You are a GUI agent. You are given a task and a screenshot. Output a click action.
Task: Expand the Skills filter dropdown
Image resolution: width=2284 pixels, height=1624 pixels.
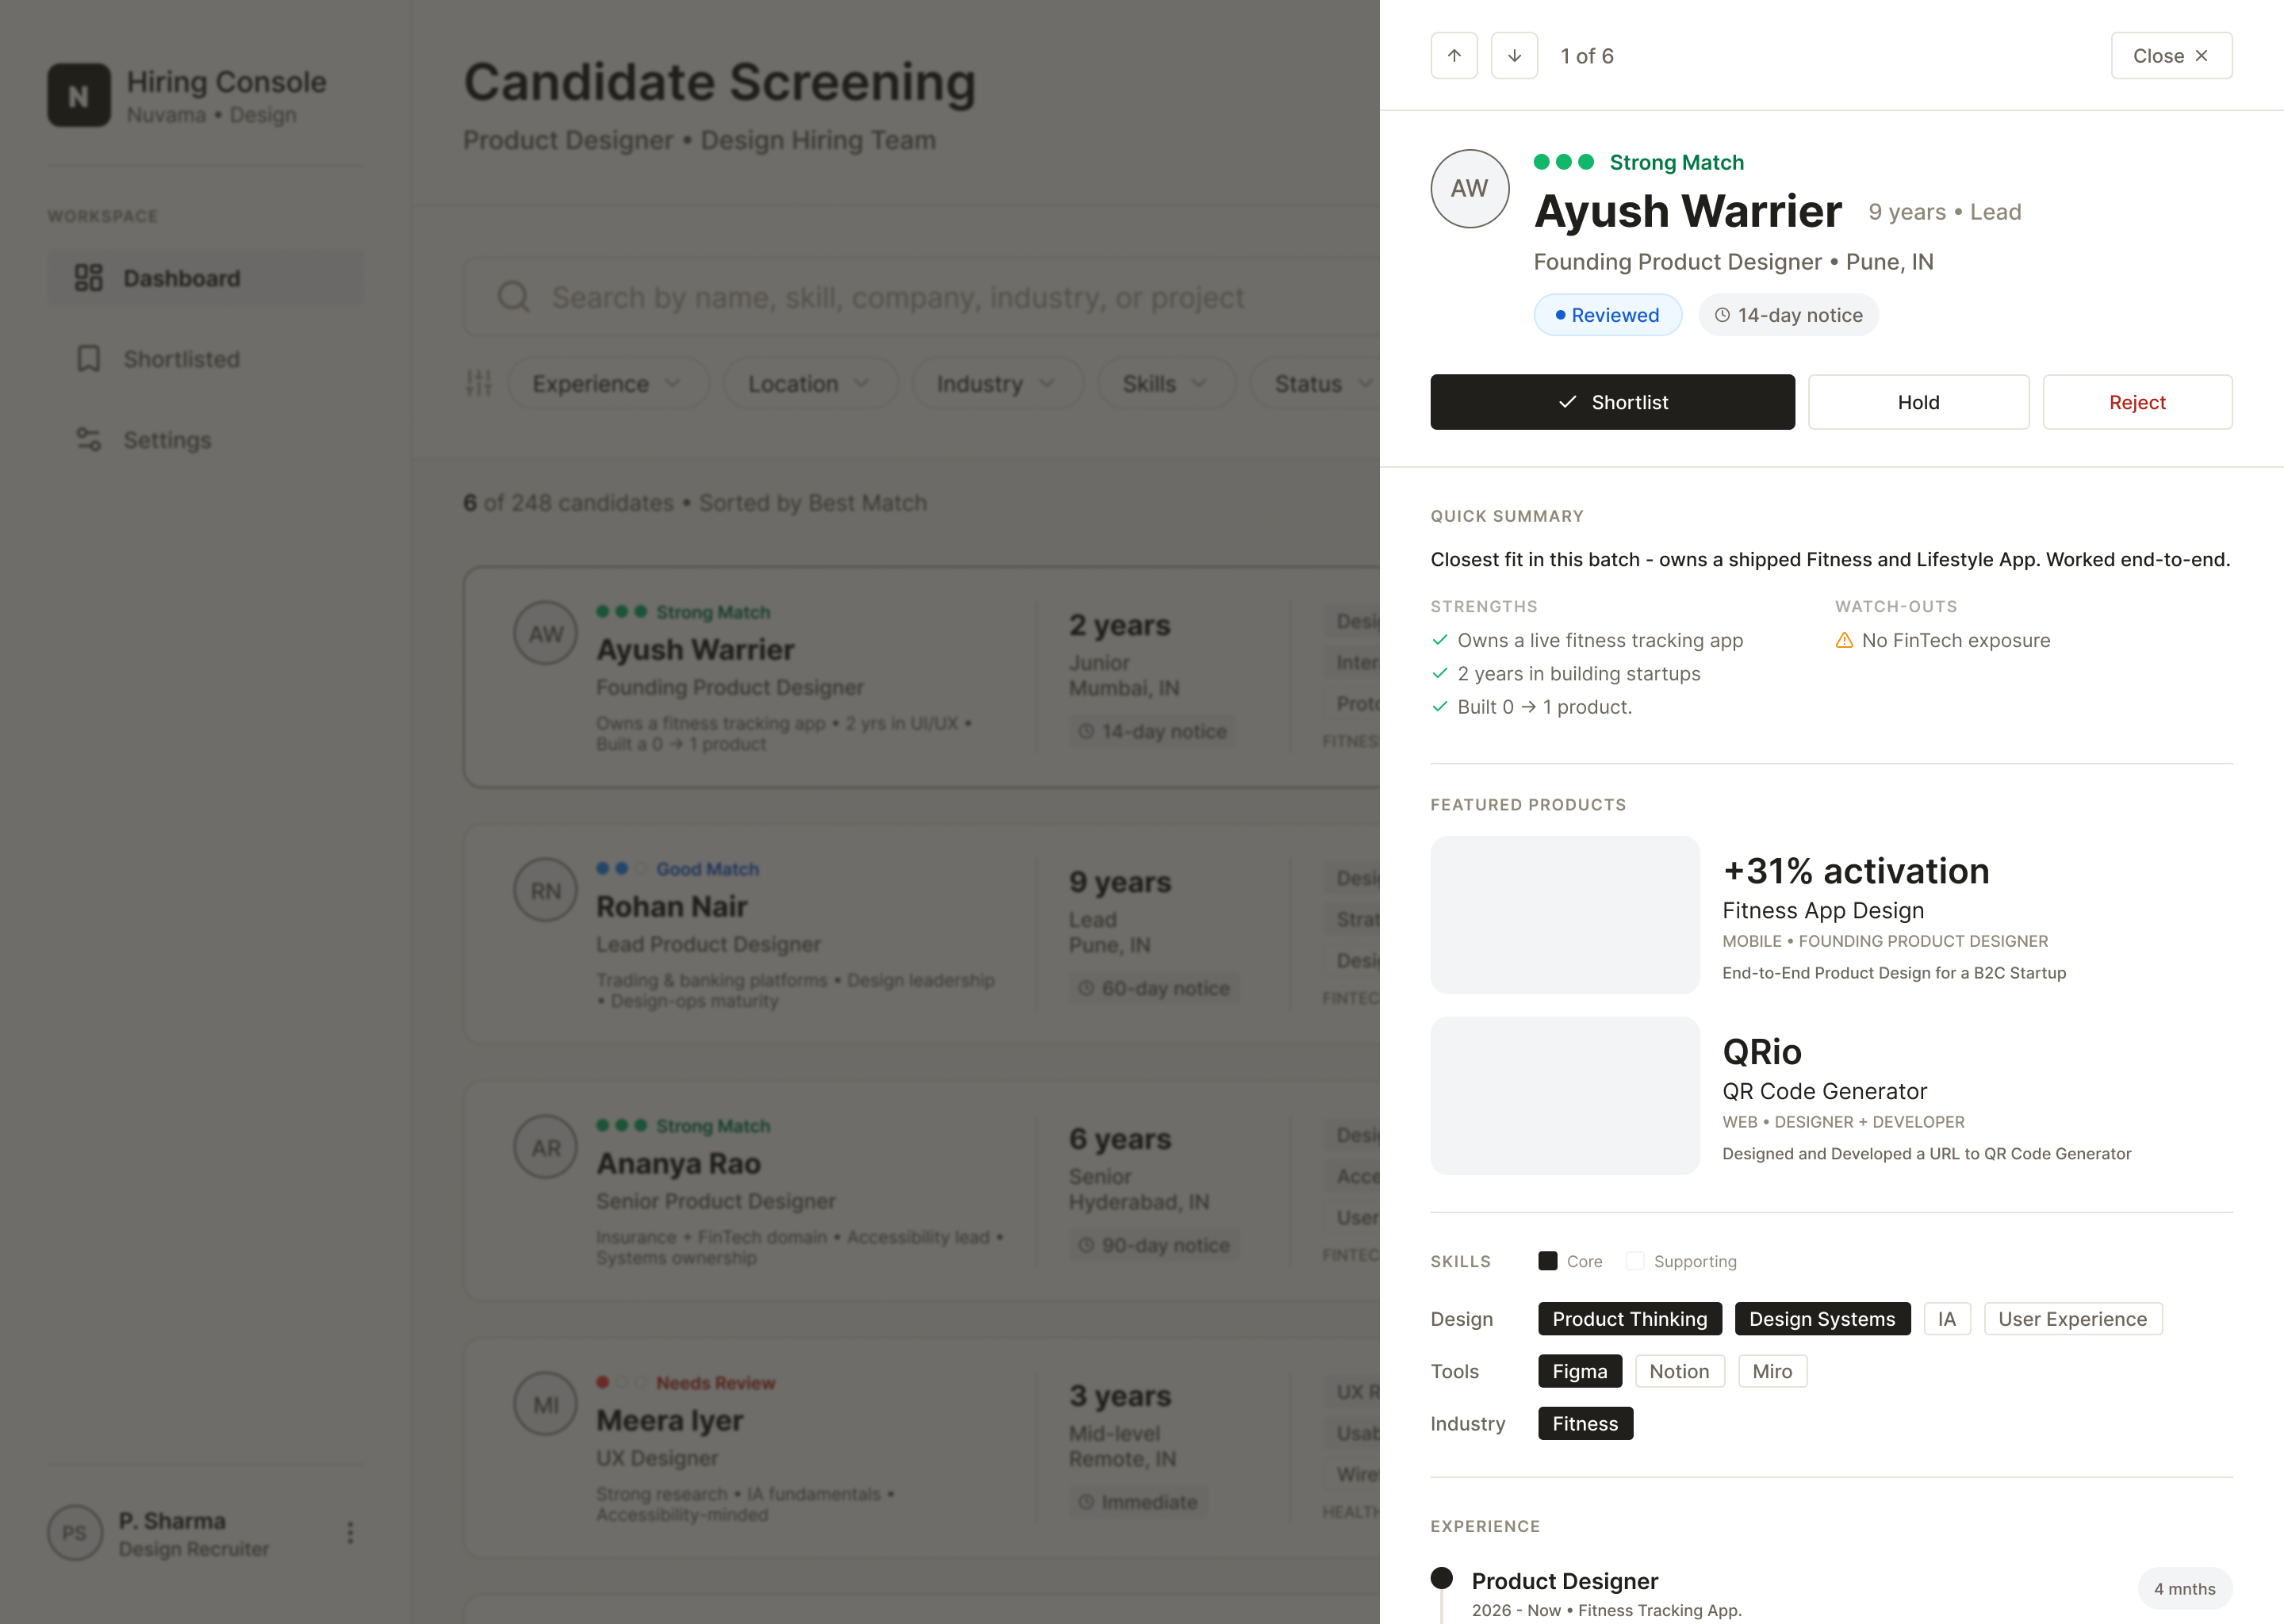pyautogui.click(x=1166, y=383)
